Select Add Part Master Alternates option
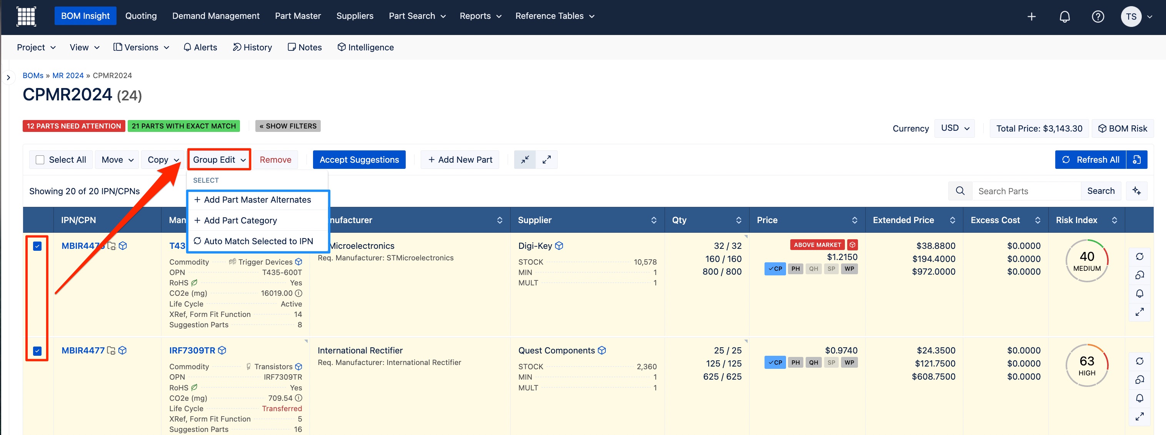 tap(258, 200)
